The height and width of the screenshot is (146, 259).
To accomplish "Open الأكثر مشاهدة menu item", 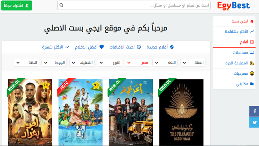I will [x=234, y=32].
